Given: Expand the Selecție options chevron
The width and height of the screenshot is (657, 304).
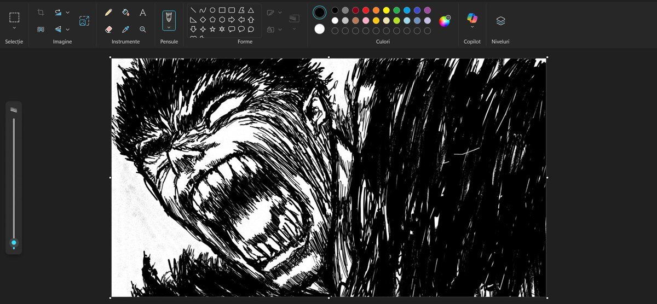Looking at the screenshot, I should point(14,28).
